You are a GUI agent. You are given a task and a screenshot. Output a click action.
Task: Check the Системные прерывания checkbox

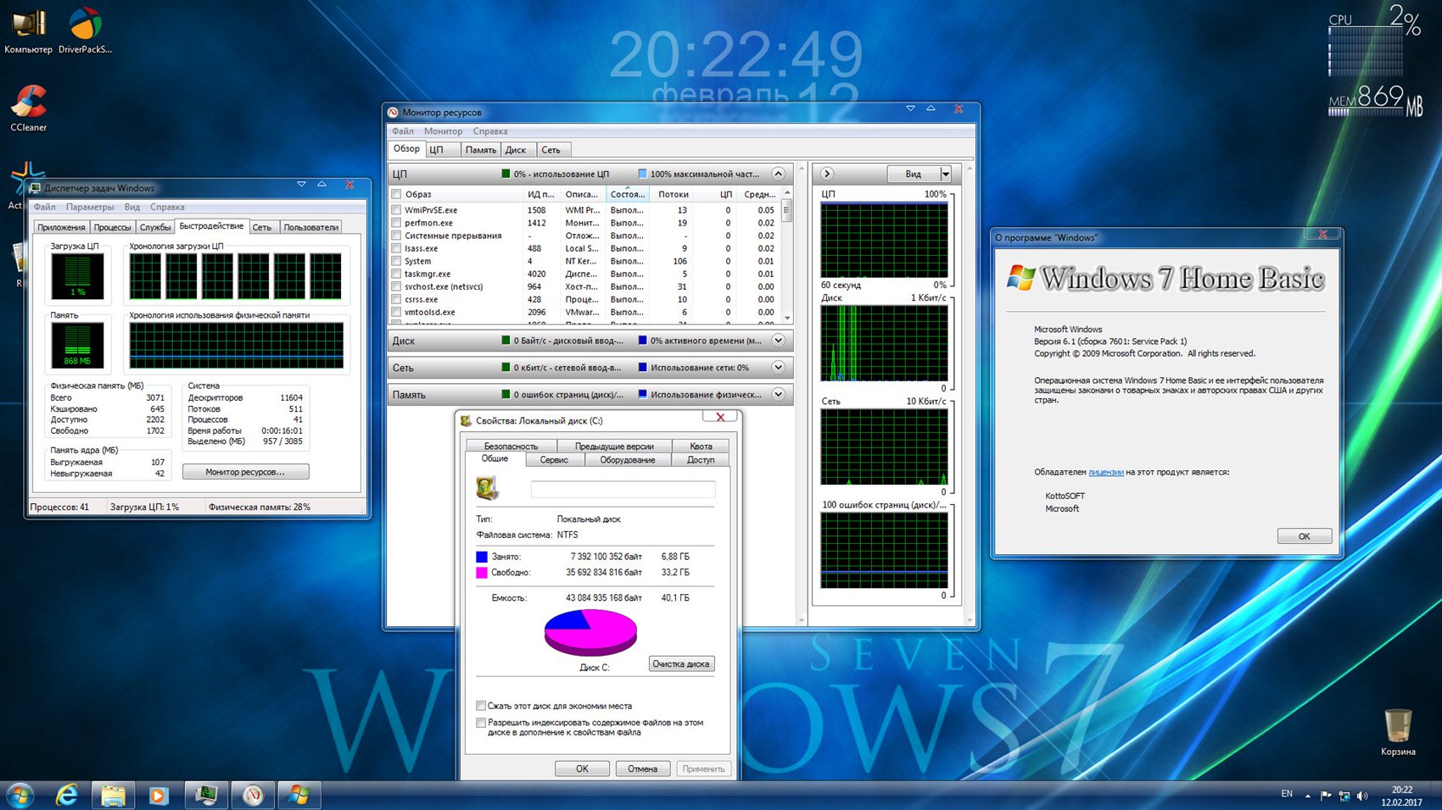[396, 236]
